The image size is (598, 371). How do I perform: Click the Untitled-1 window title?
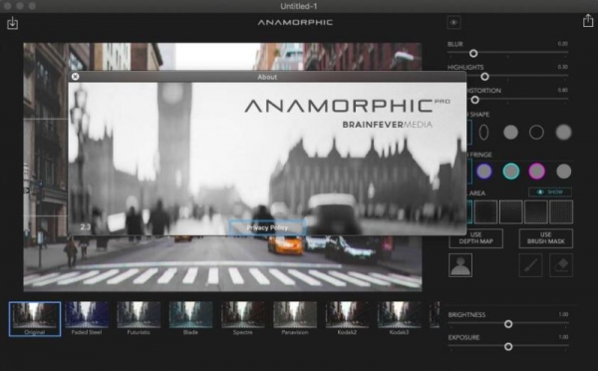coord(299,6)
